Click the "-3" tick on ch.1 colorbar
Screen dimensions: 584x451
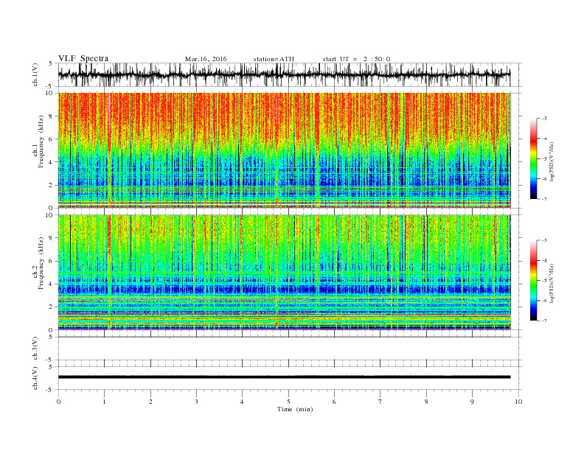coord(543,119)
